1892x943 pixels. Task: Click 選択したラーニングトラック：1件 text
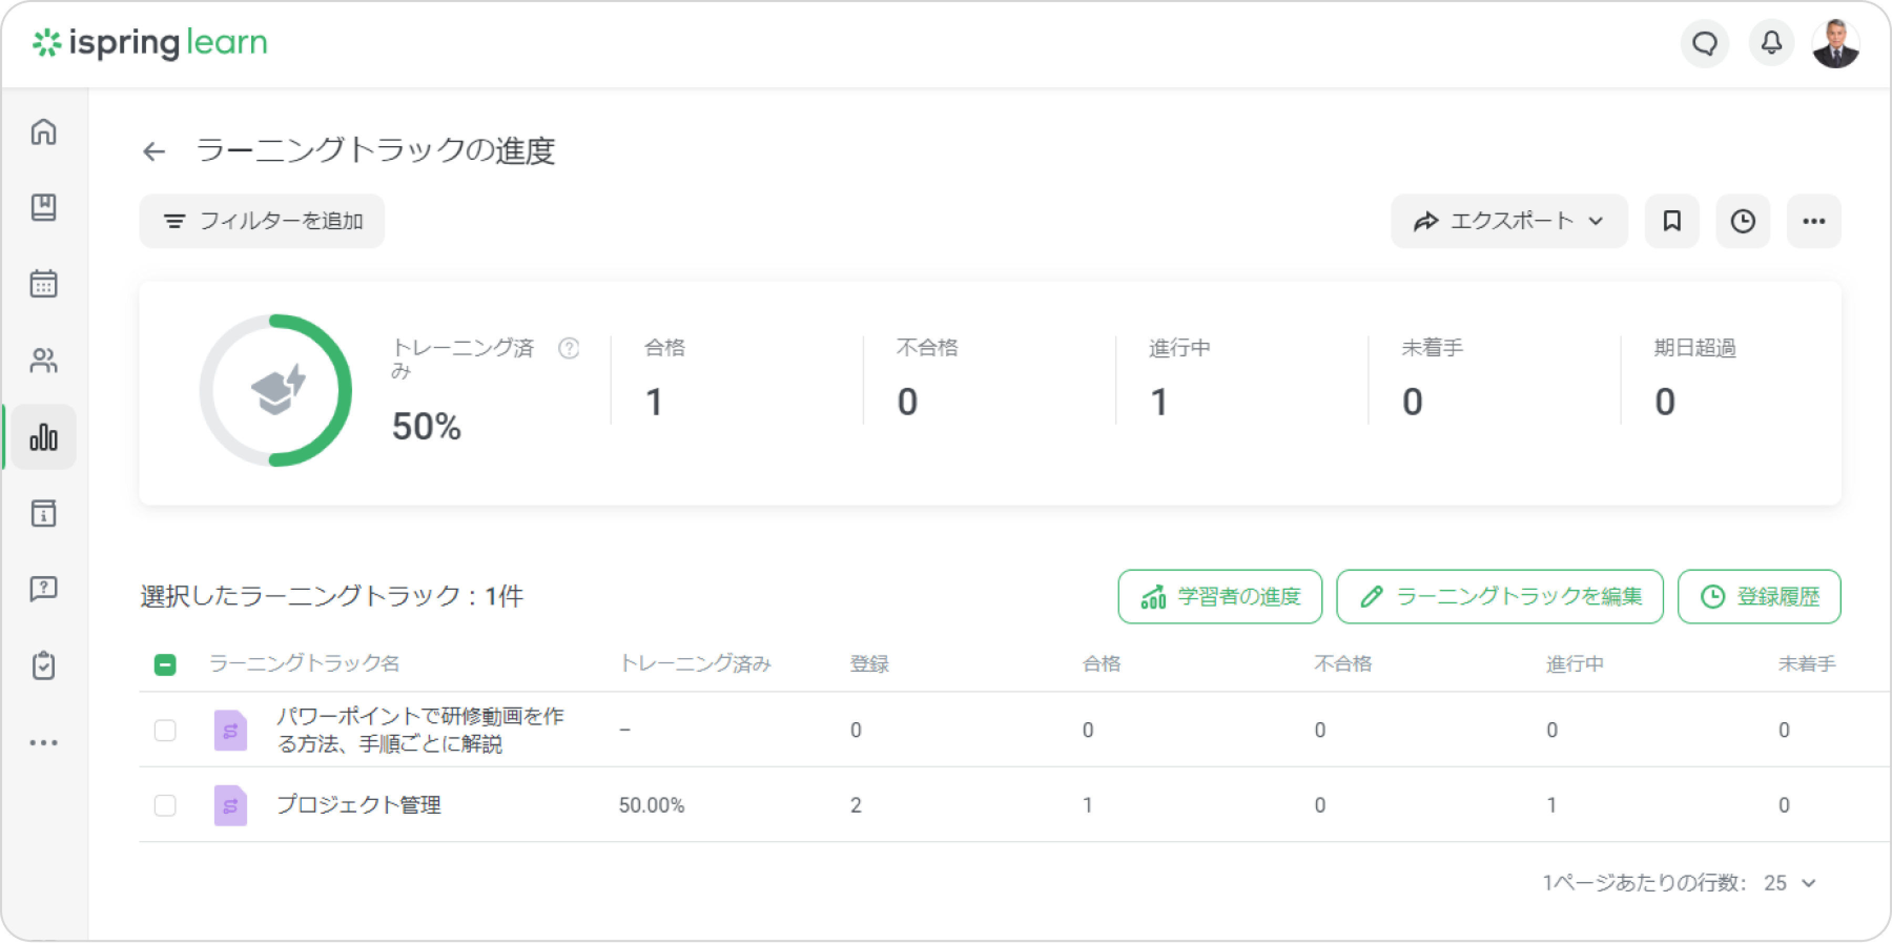click(x=332, y=597)
